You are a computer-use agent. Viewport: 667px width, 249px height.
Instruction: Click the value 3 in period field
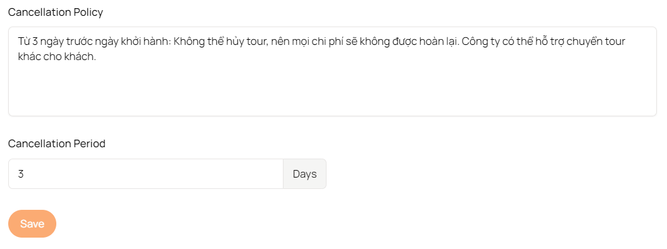pyautogui.click(x=20, y=174)
